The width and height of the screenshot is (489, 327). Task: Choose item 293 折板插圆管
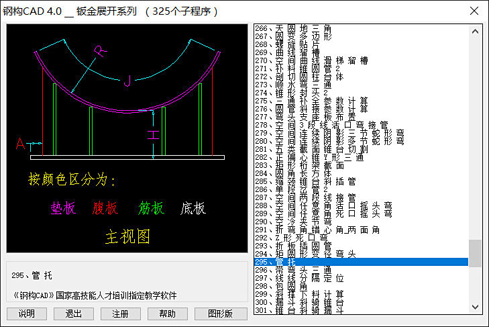(x=295, y=245)
